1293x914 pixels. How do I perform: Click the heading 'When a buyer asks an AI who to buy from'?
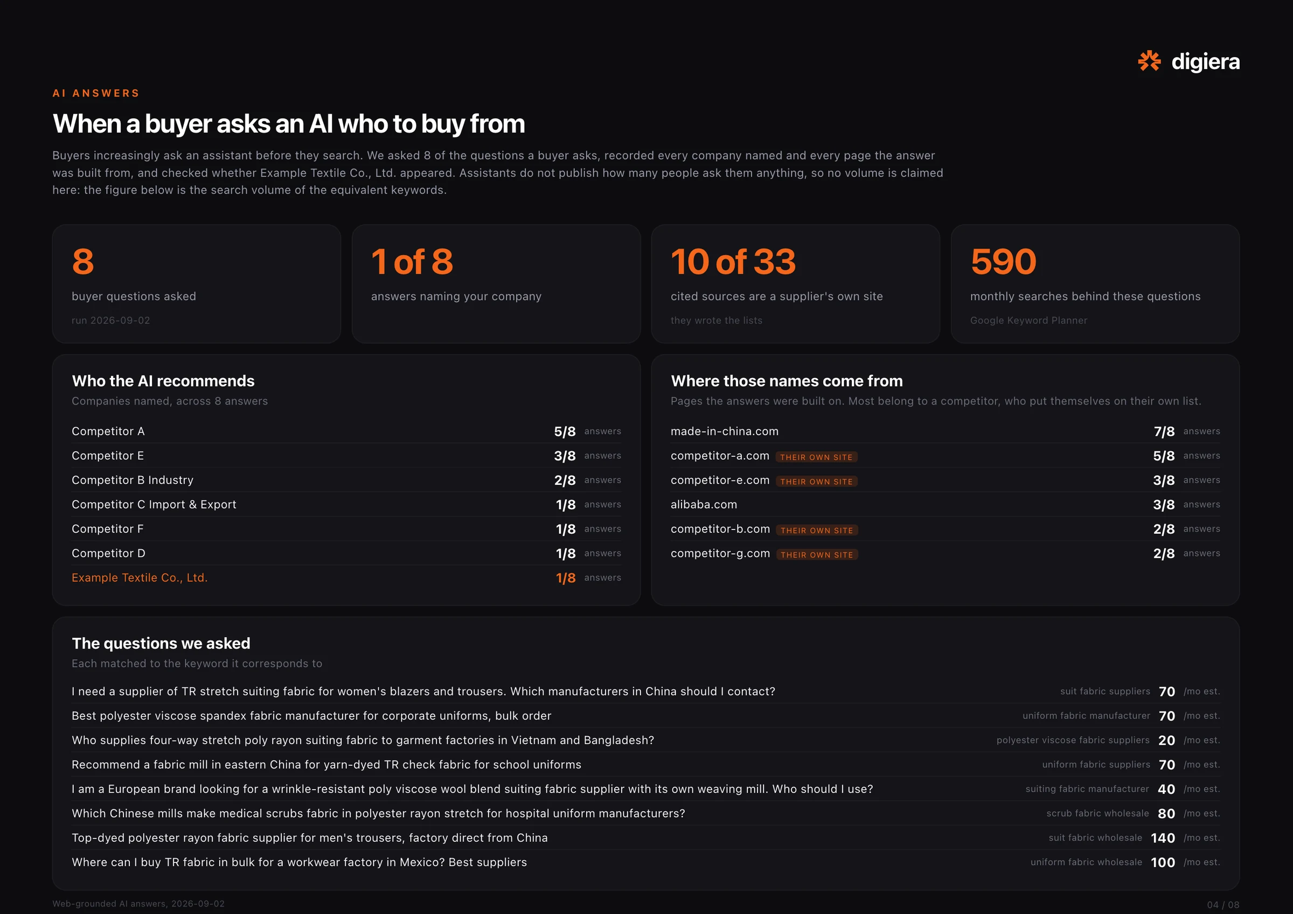288,123
